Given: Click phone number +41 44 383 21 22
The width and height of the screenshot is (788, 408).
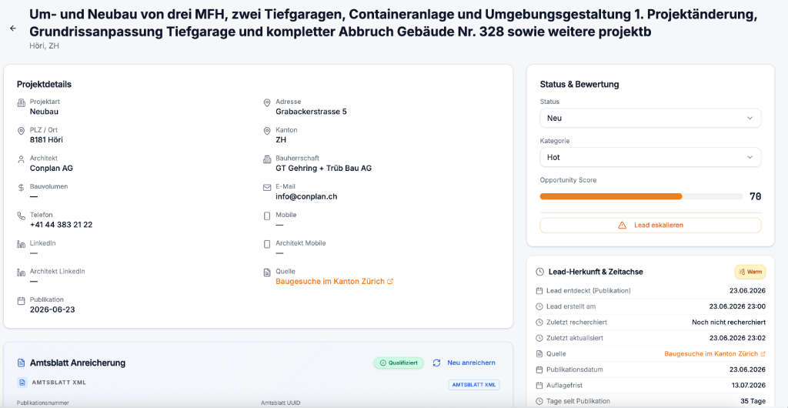Looking at the screenshot, I should pos(61,225).
